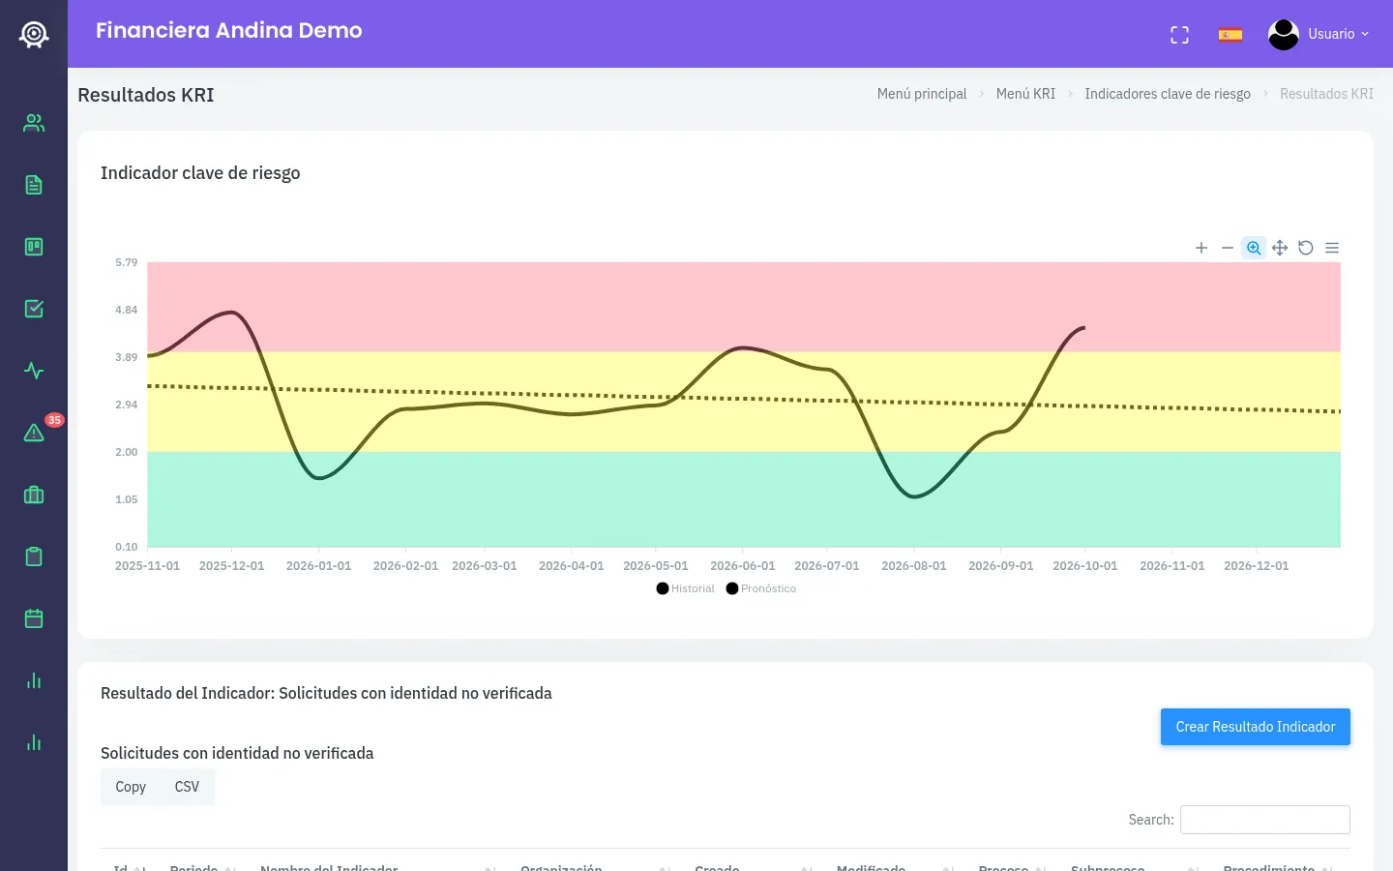Click the Indicador clave de riesgo heading

pos(200,173)
